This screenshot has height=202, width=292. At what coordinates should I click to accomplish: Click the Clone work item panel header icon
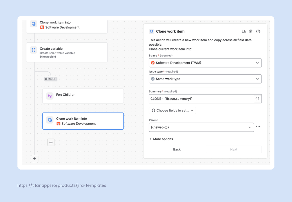[152, 31]
